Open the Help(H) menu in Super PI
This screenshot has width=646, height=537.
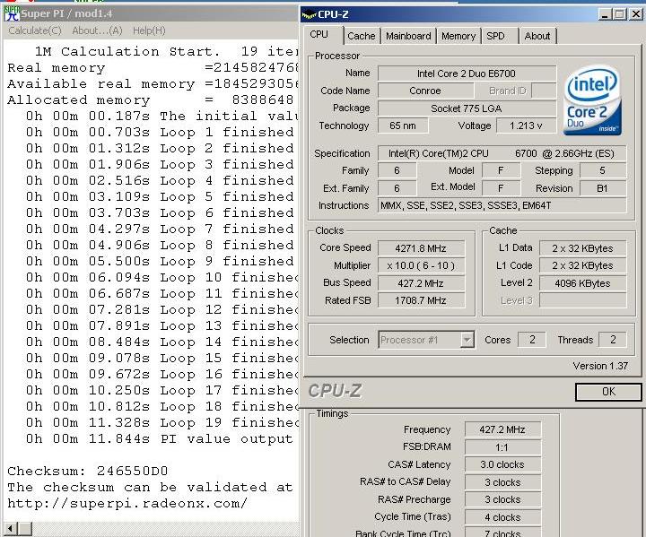coord(149,30)
